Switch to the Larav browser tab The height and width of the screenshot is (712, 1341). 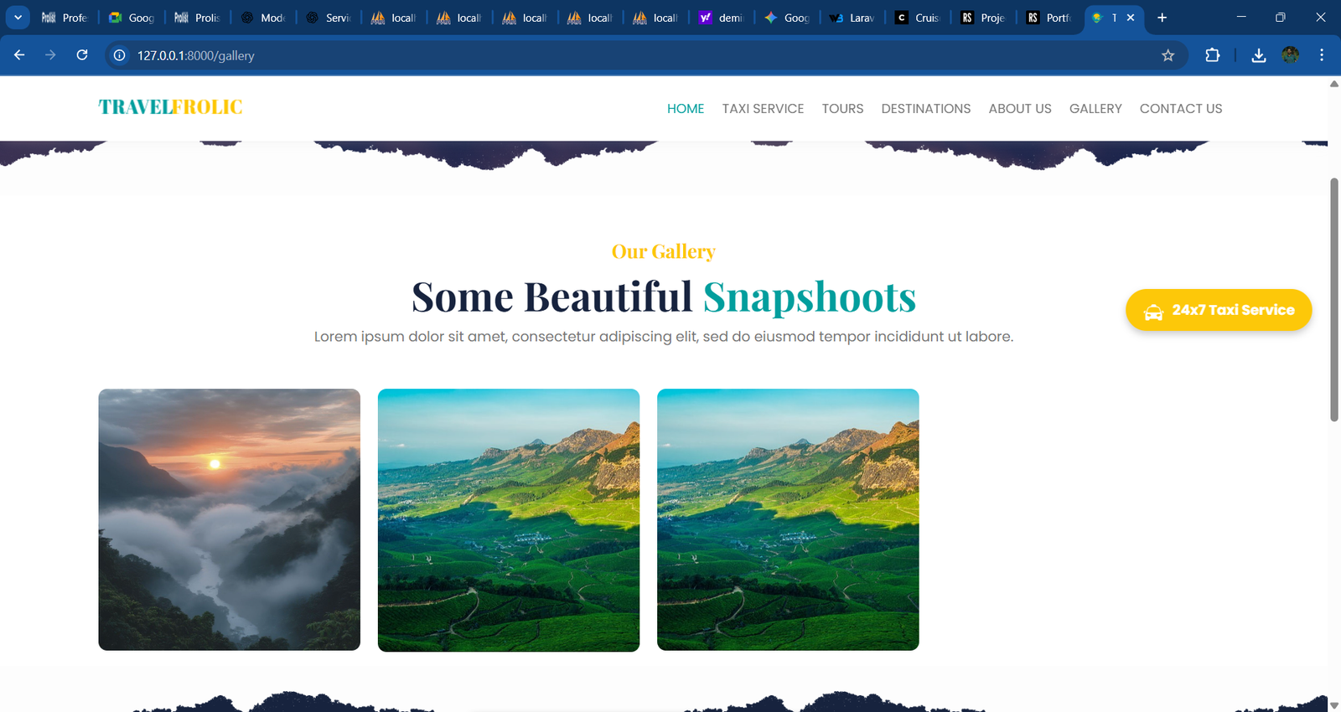click(x=852, y=18)
